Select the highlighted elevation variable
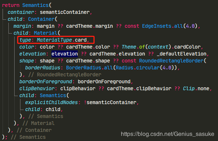This screenshot has width=218, height=141. pos(65,54)
